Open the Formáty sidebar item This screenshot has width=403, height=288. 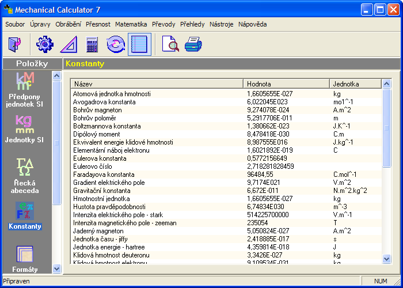(x=25, y=259)
